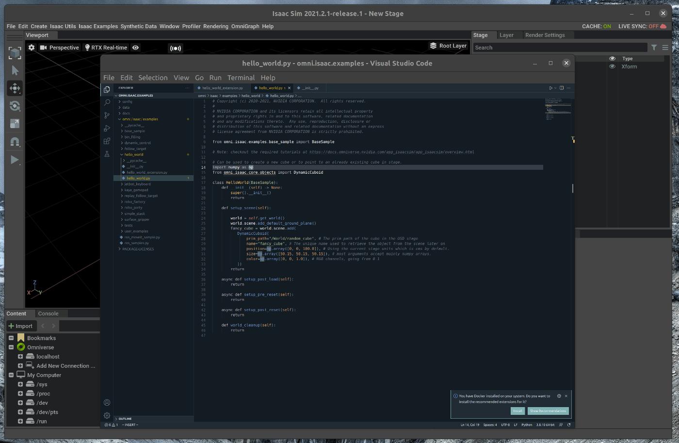The height and width of the screenshot is (443, 679).
Task: Open Explorer panel More Actions ellipsis
Action: point(187,88)
